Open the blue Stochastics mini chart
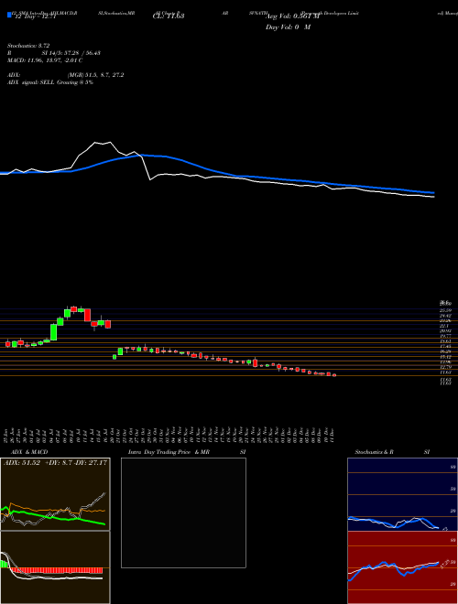This screenshot has width=458, height=604. pyautogui.click(x=402, y=494)
